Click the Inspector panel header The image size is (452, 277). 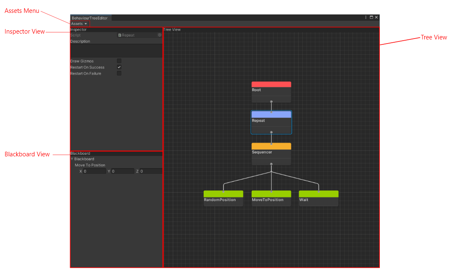coord(78,29)
